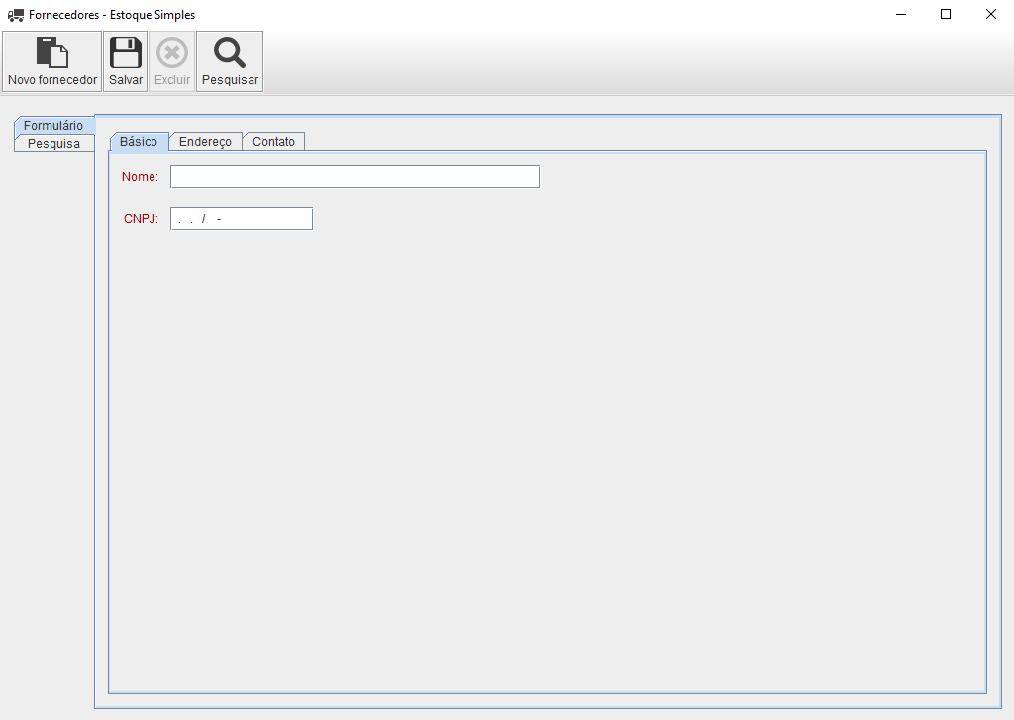Click the 'Fornecedores - Estoque Simples' window title

112,15
